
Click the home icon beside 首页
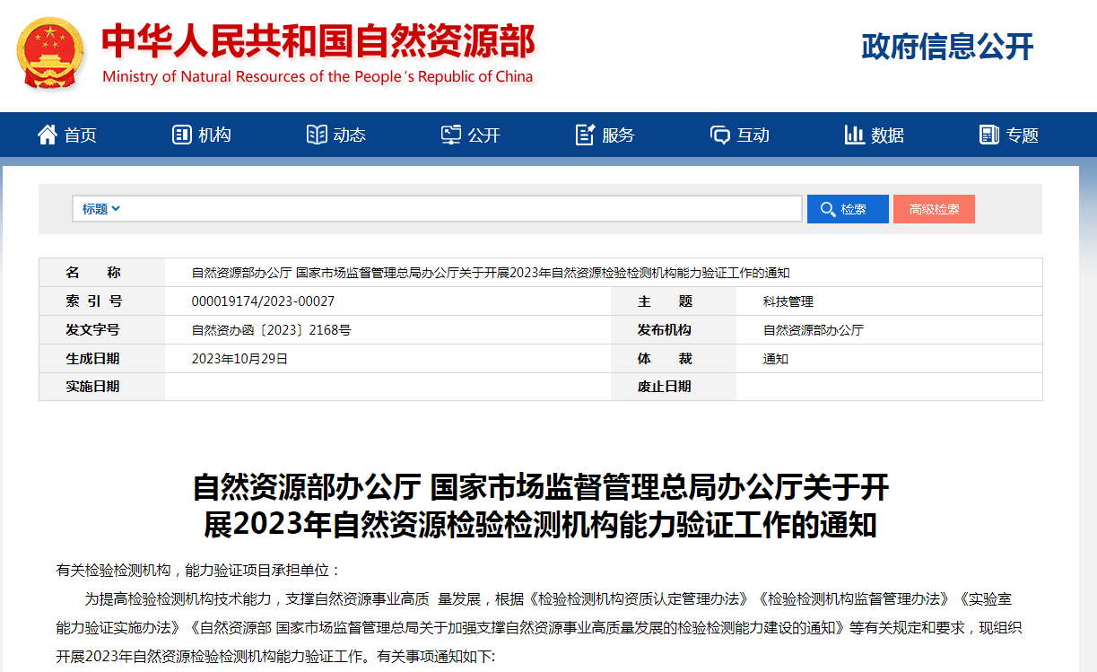coord(47,135)
